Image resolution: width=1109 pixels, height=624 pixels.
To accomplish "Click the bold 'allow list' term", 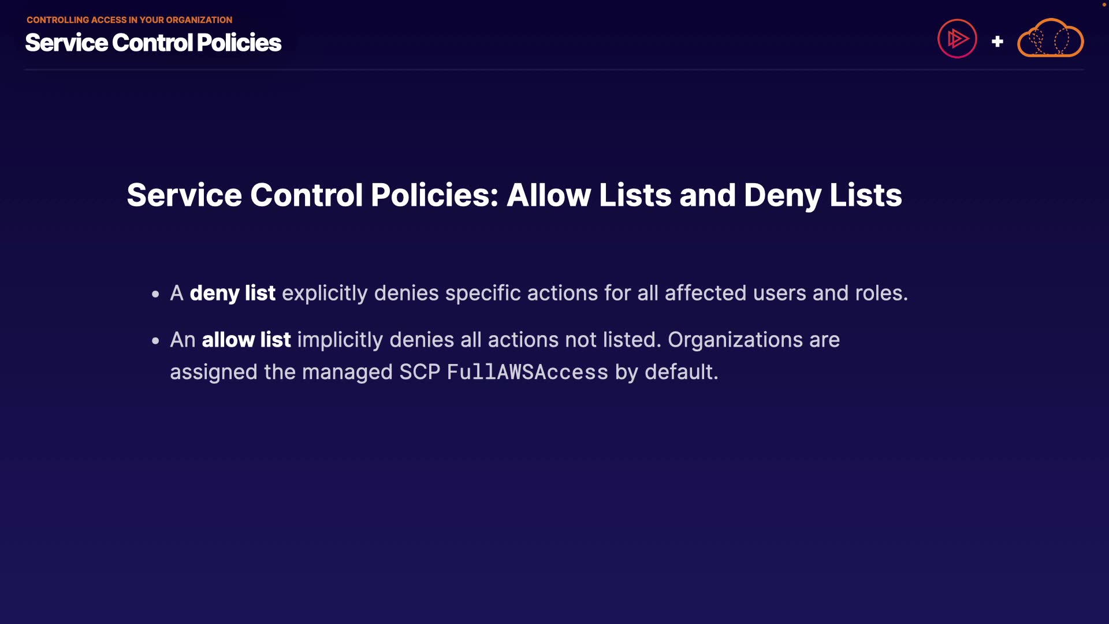I will (x=246, y=340).
